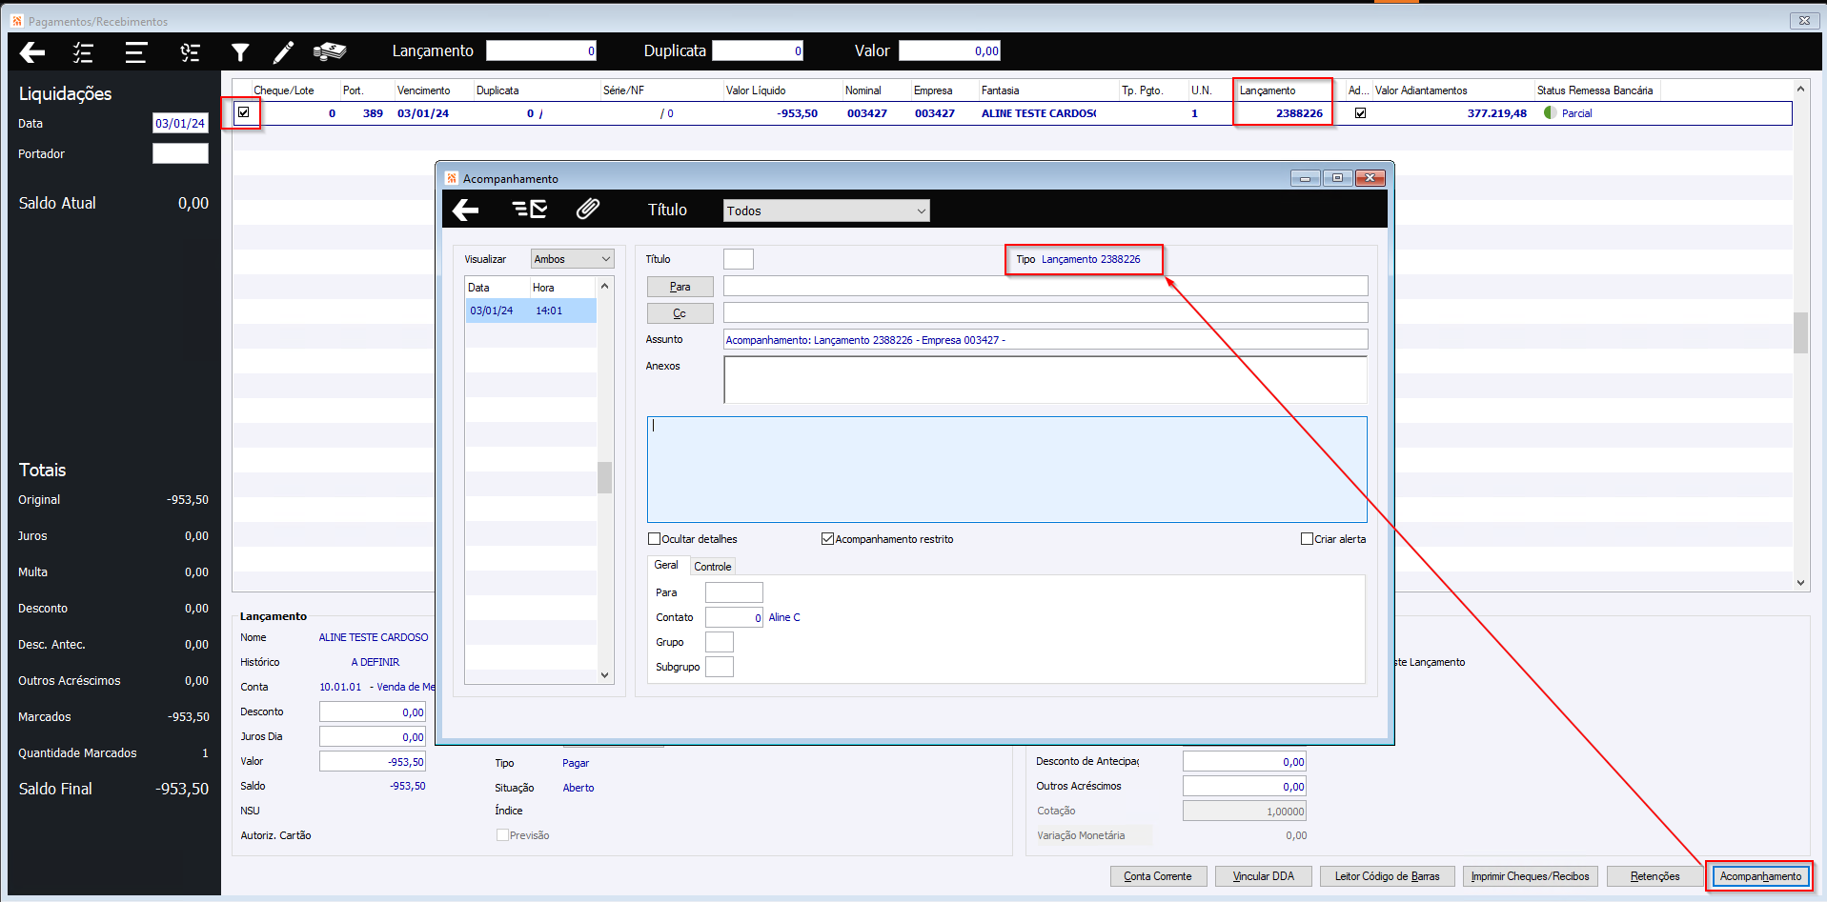This screenshot has height=902, width=1827.
Task: Click the Portador input field
Action: (x=180, y=153)
